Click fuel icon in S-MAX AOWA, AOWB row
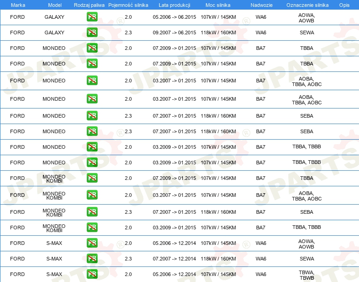The width and height of the screenshot is (359, 282). click(92, 243)
